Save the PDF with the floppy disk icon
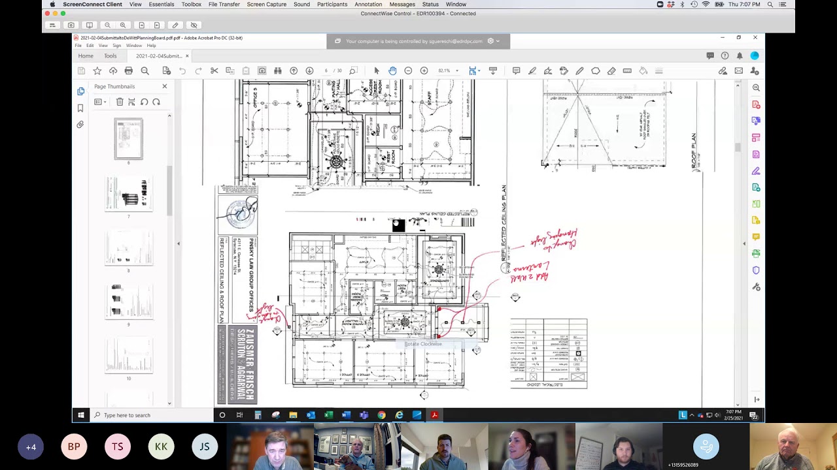This screenshot has height=470, width=837. point(81,70)
